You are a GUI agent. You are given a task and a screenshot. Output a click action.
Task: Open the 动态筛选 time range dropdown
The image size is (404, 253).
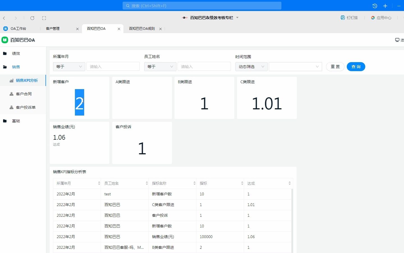click(251, 67)
